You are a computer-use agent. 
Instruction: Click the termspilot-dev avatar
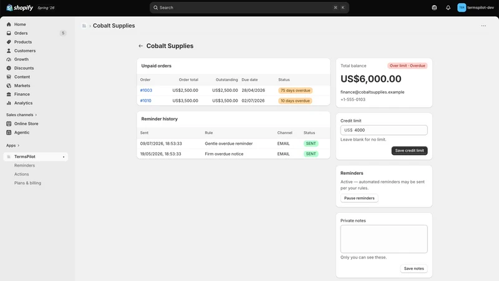462,7
